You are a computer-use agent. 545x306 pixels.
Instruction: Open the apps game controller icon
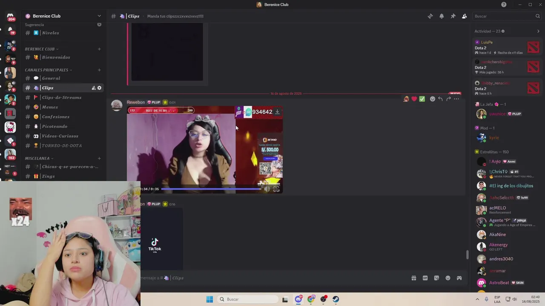[x=459, y=278]
